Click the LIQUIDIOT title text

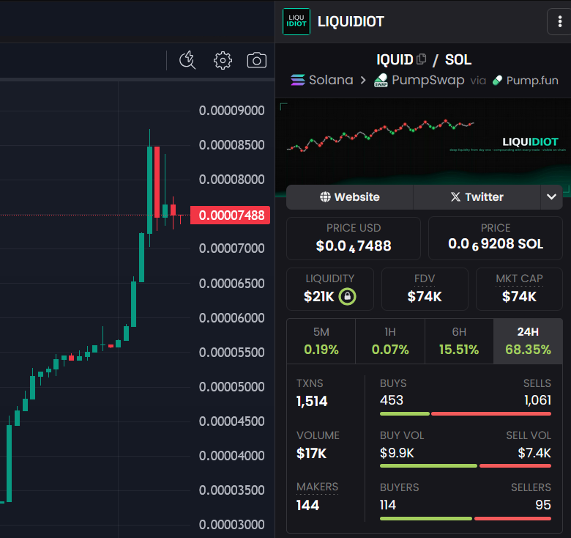(351, 21)
